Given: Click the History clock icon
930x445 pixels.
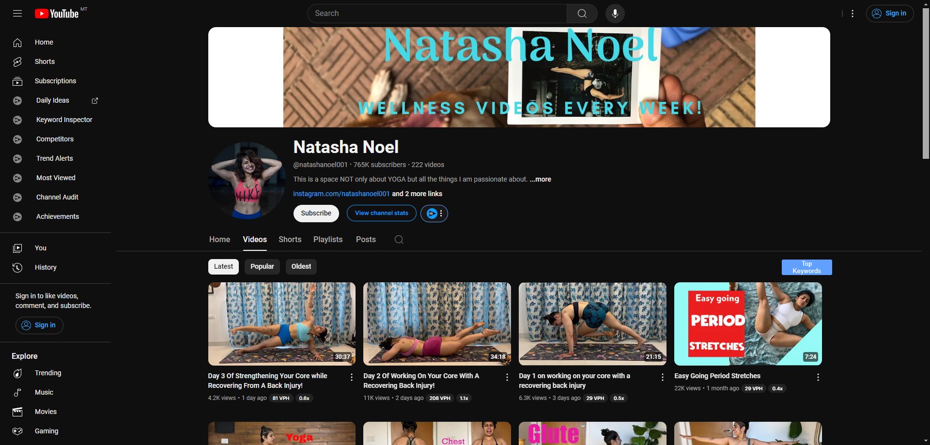Looking at the screenshot, I should click(17, 268).
